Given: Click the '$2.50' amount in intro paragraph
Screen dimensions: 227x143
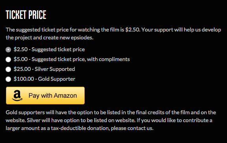Looking at the screenshot, I should pyautogui.click(x=132, y=30).
